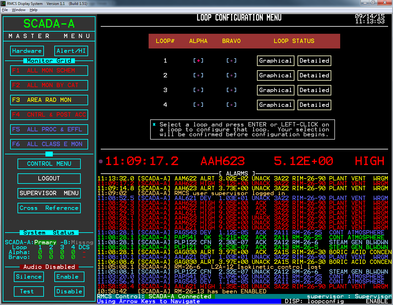Open Detailed status for Loop 4

tap(314, 105)
